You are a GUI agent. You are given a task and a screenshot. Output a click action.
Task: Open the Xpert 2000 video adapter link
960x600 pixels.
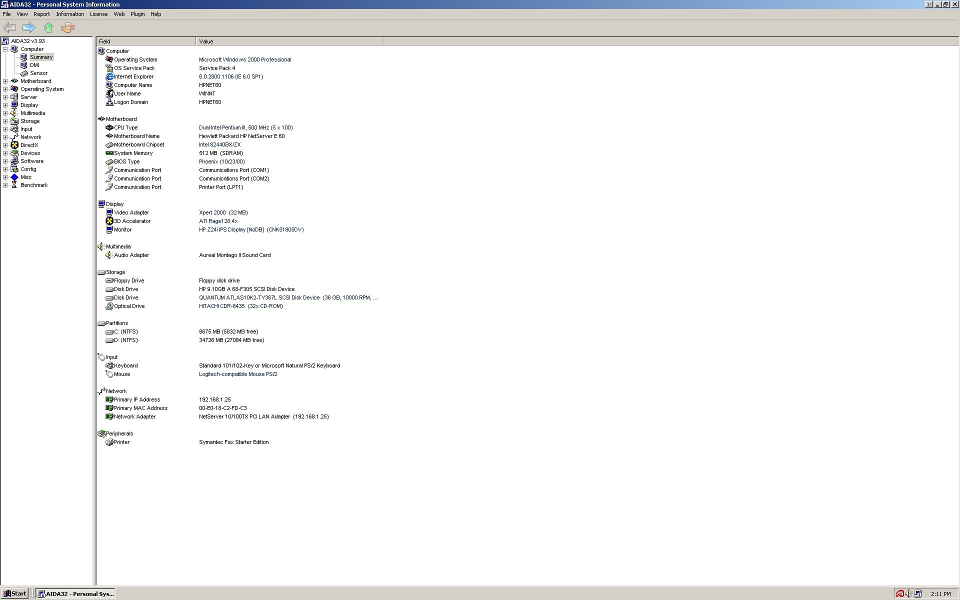click(223, 212)
